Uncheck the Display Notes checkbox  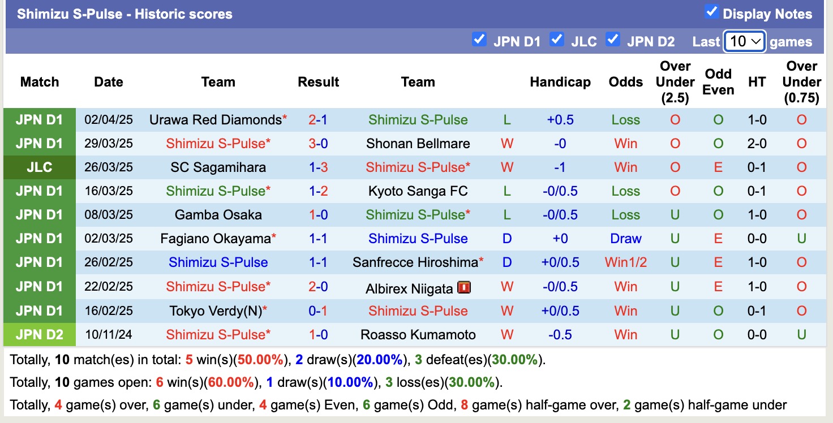[x=711, y=11]
